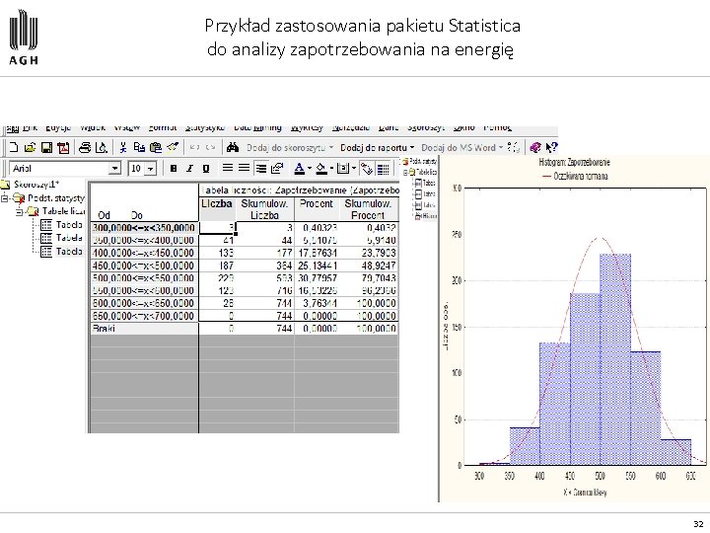Select the third Tabela item in tree

(69, 252)
